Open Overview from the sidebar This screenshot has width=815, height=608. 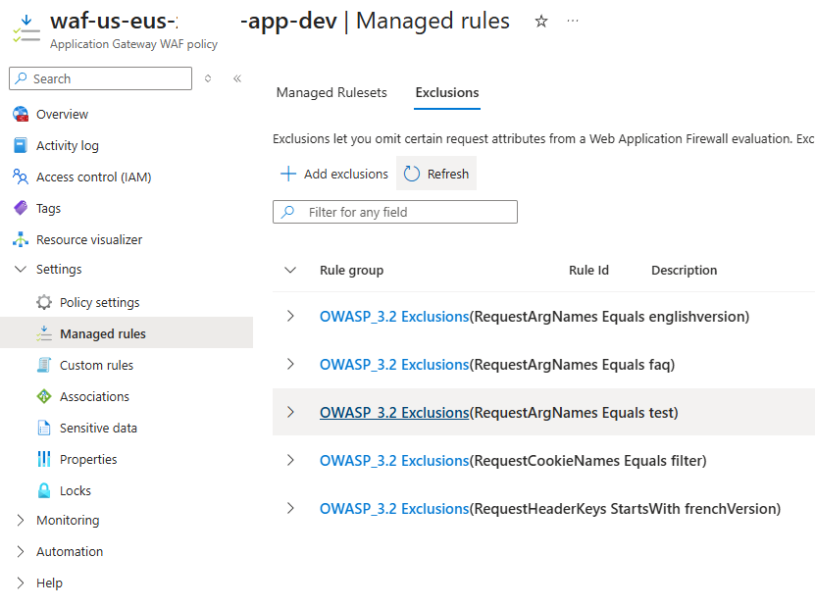click(62, 115)
